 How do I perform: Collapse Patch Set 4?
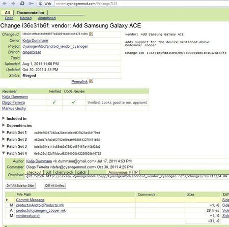[4, 153]
